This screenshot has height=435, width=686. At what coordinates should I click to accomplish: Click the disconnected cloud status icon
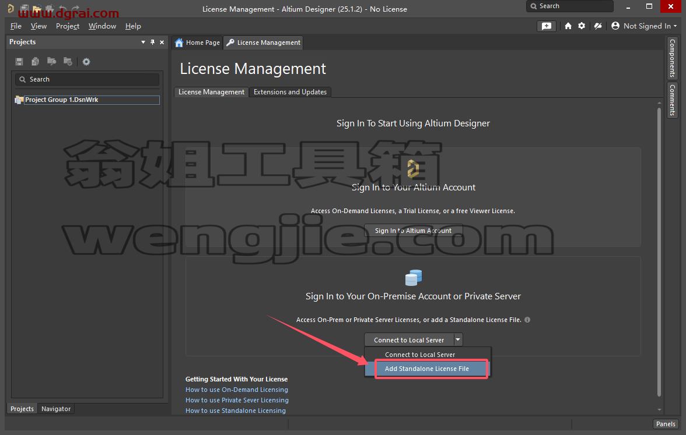598,26
